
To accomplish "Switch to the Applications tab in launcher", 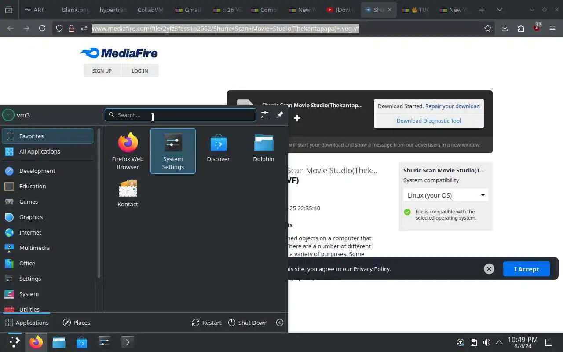I will click(x=27, y=323).
